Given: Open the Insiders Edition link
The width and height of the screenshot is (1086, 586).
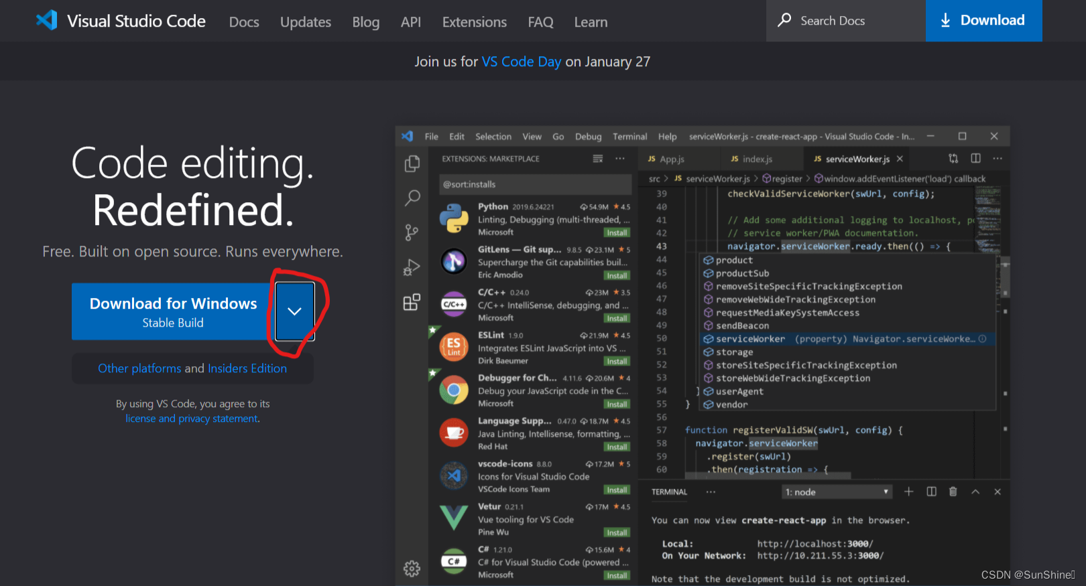Looking at the screenshot, I should click(247, 368).
